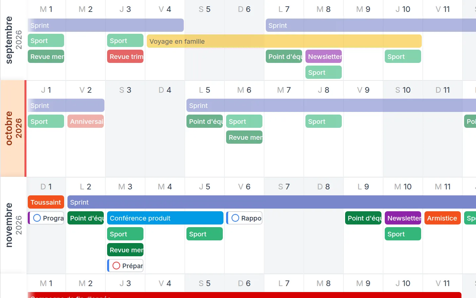Select the 'septembre 2026' month label
The height and width of the screenshot is (298, 476).
[x=13, y=40]
